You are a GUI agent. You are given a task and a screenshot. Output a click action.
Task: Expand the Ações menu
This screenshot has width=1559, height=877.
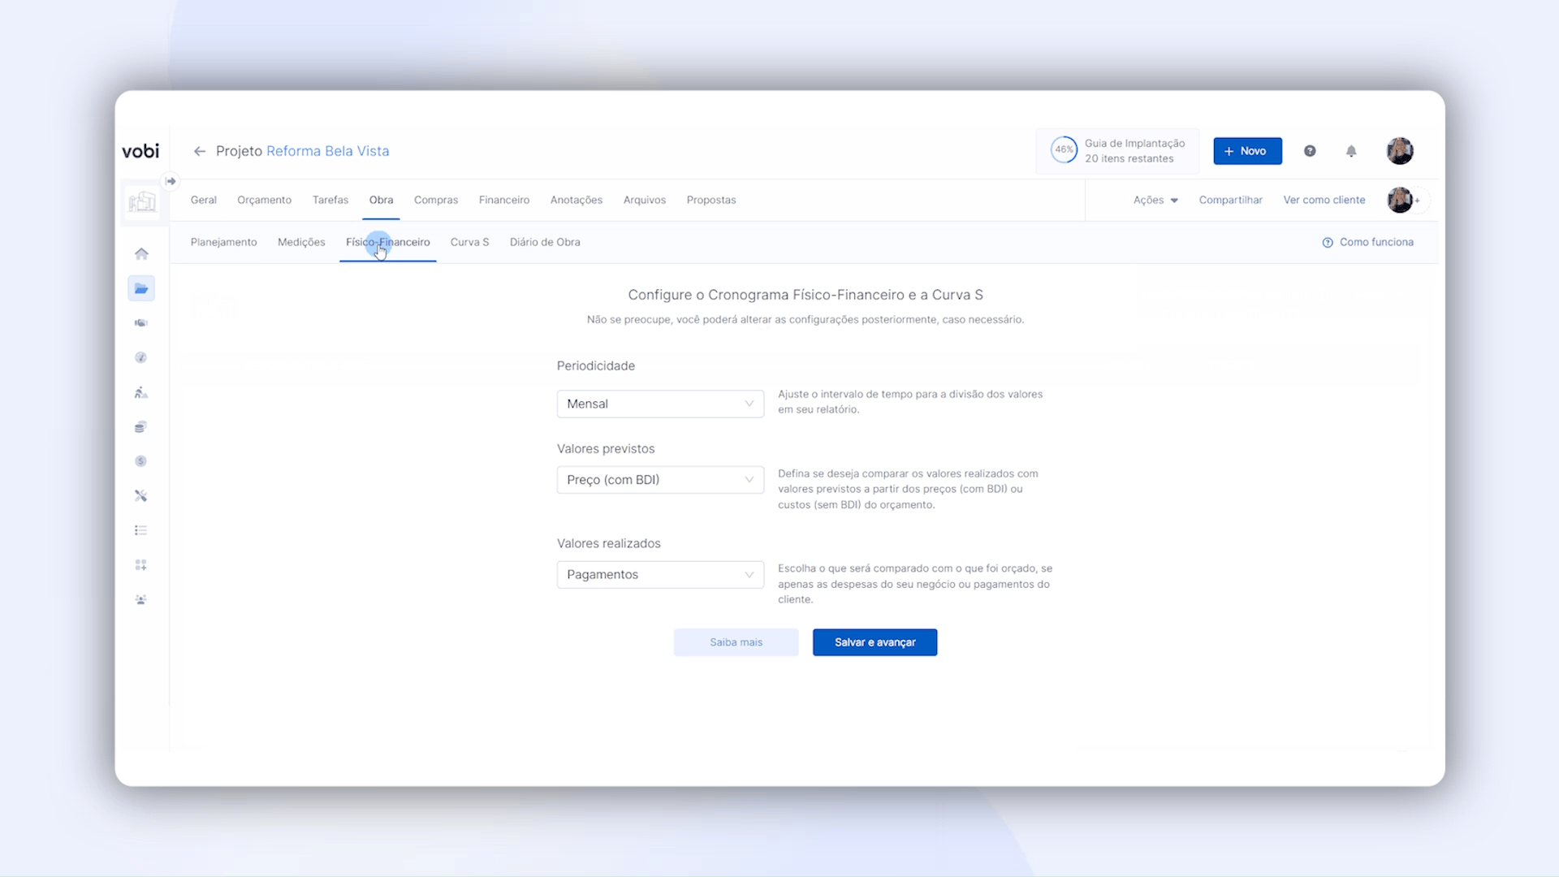1155,200
